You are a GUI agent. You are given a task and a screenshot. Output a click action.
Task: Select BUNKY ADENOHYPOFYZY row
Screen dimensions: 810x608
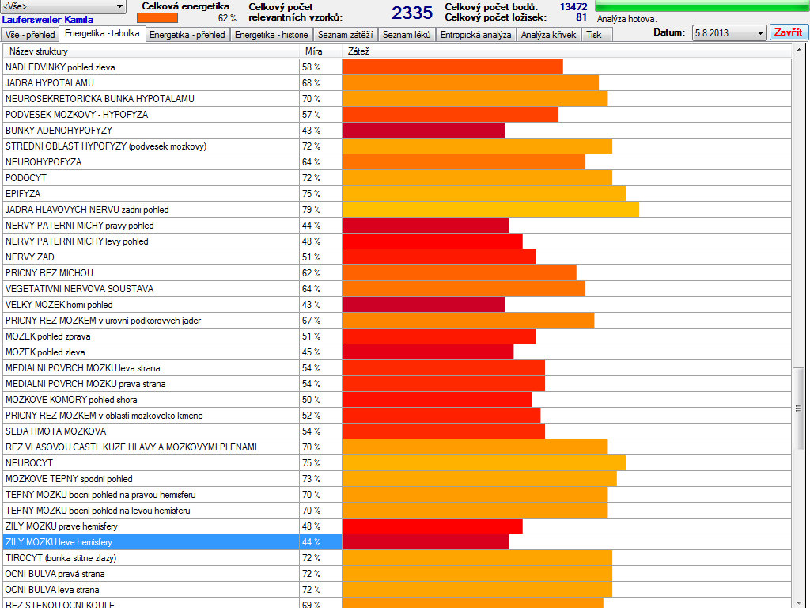click(397, 131)
